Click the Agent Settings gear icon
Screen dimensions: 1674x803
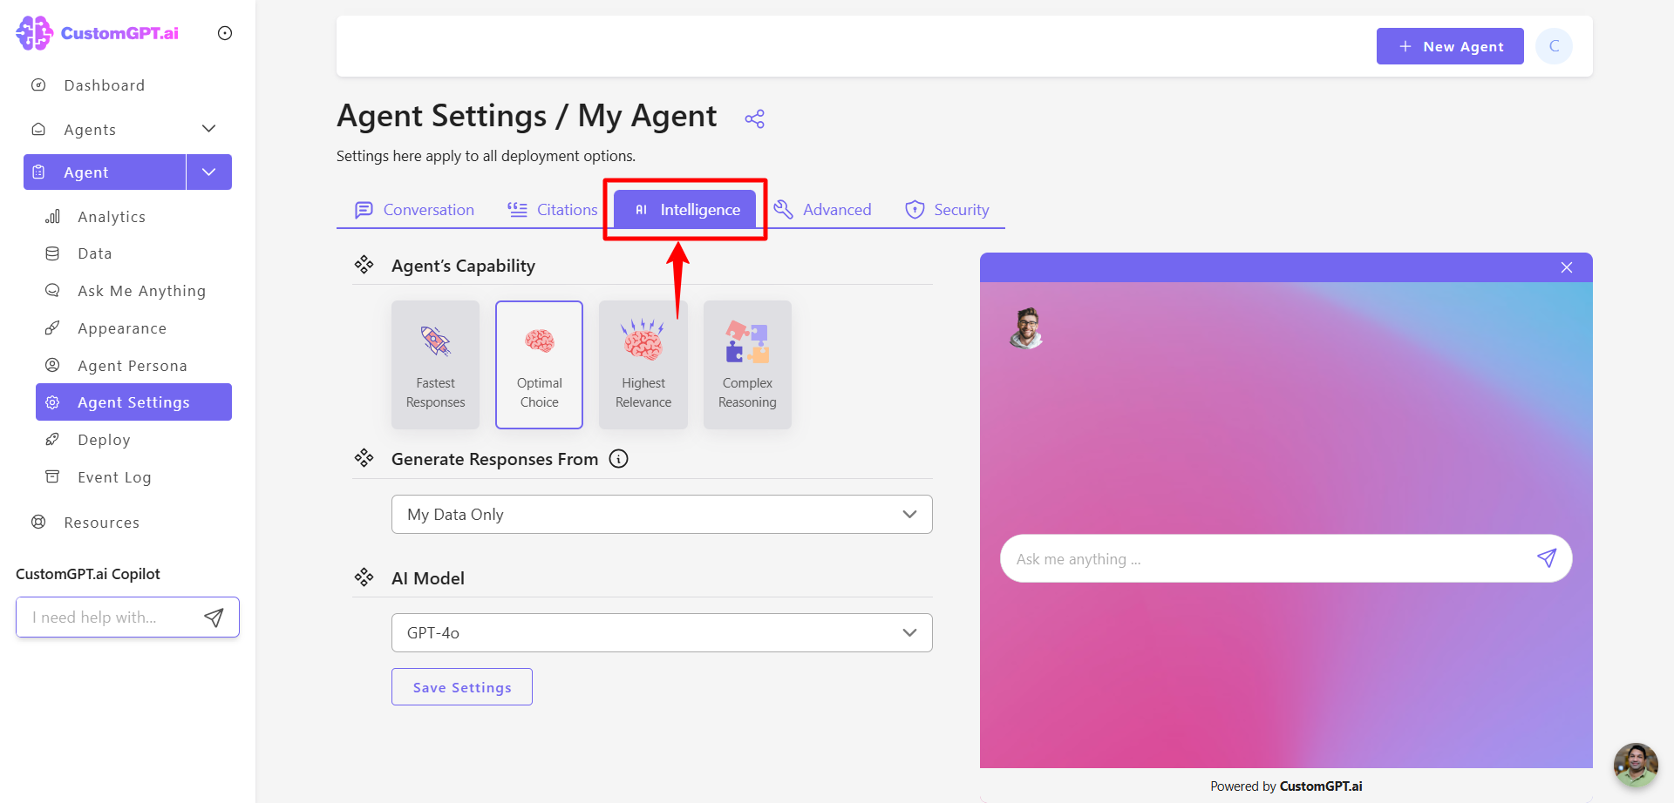pos(52,402)
